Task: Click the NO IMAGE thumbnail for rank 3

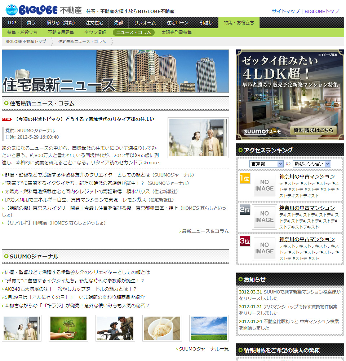Action: 265,248
